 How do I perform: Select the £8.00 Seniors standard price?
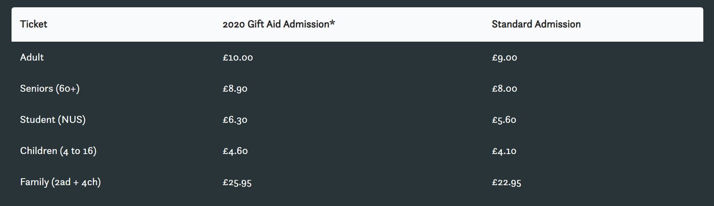pos(504,89)
